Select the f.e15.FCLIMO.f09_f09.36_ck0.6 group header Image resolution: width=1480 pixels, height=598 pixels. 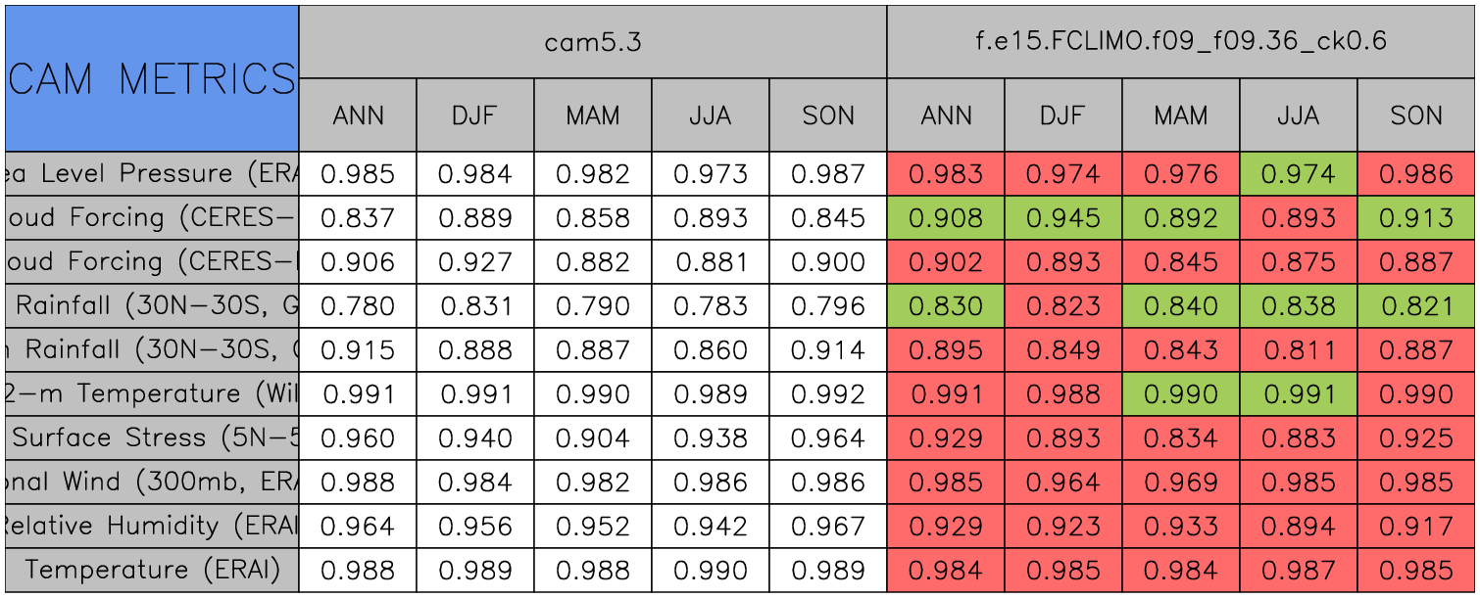pyautogui.click(x=1181, y=42)
